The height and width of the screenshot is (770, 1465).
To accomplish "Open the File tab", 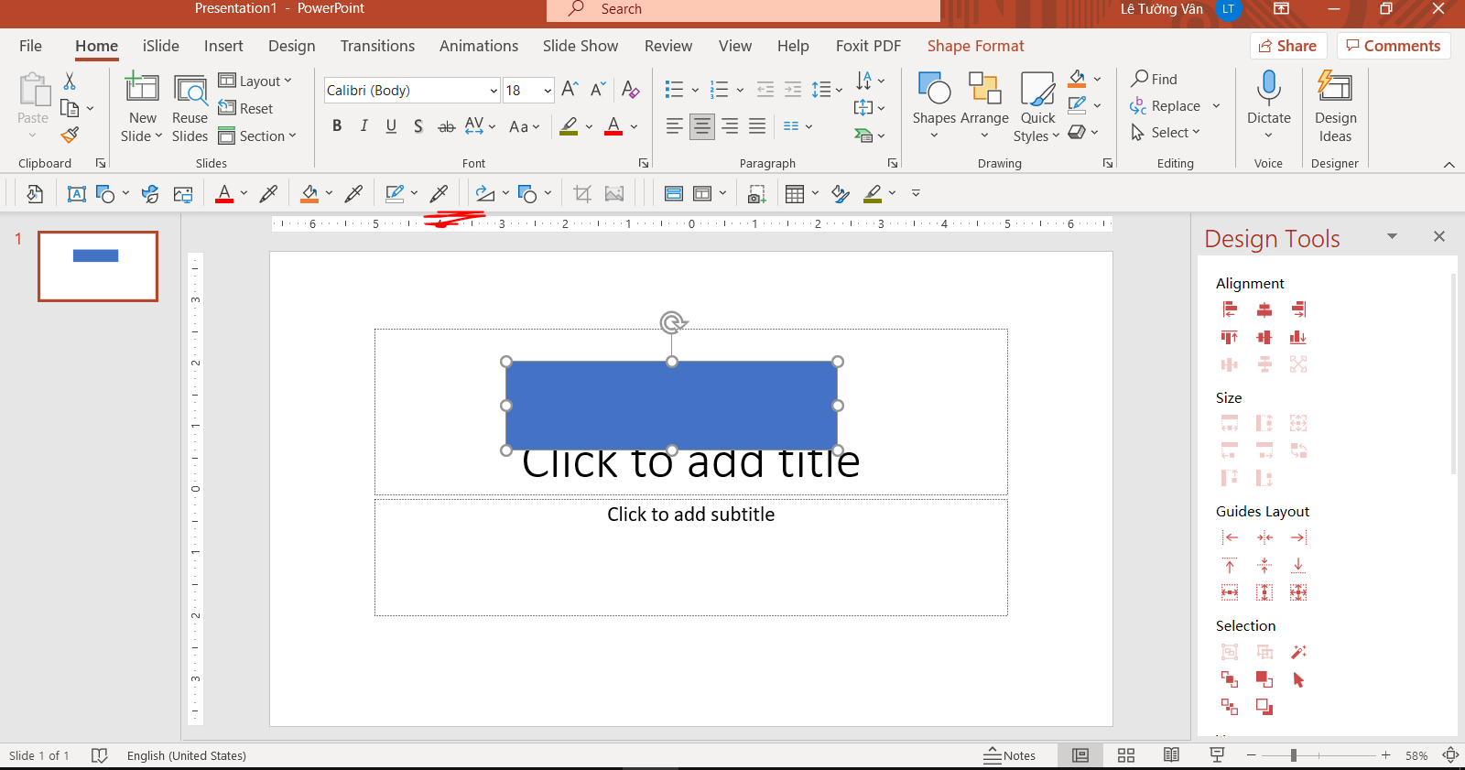I will (x=30, y=46).
